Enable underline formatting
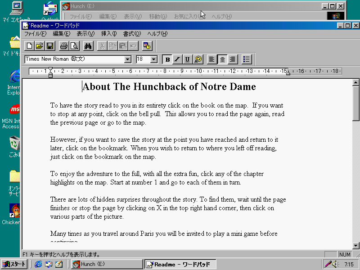360x270 pixels. [187, 59]
